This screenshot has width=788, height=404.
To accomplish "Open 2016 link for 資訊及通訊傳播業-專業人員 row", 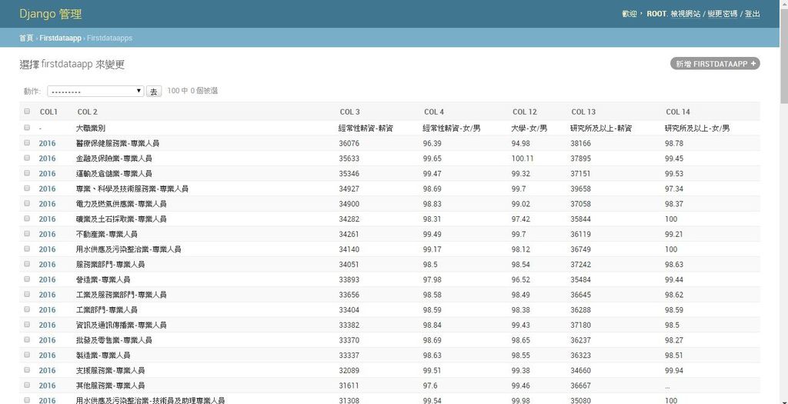I will click(47, 325).
